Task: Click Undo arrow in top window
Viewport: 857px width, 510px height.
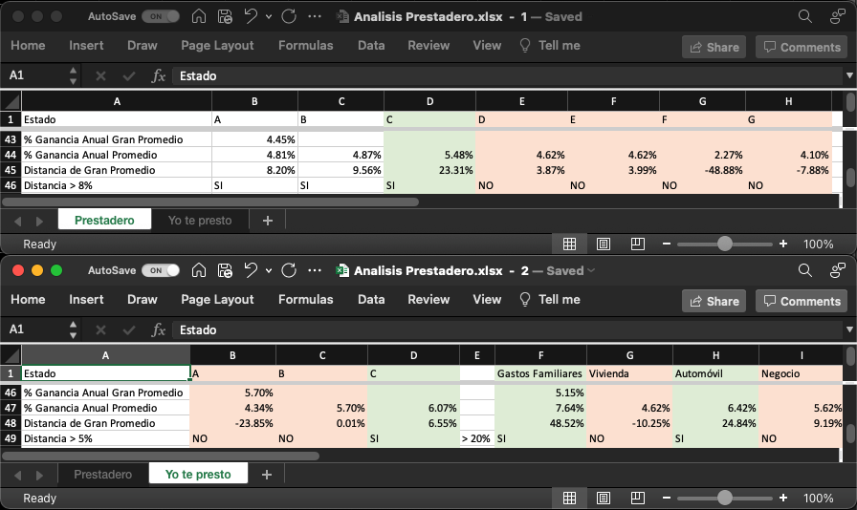Action: (251, 16)
